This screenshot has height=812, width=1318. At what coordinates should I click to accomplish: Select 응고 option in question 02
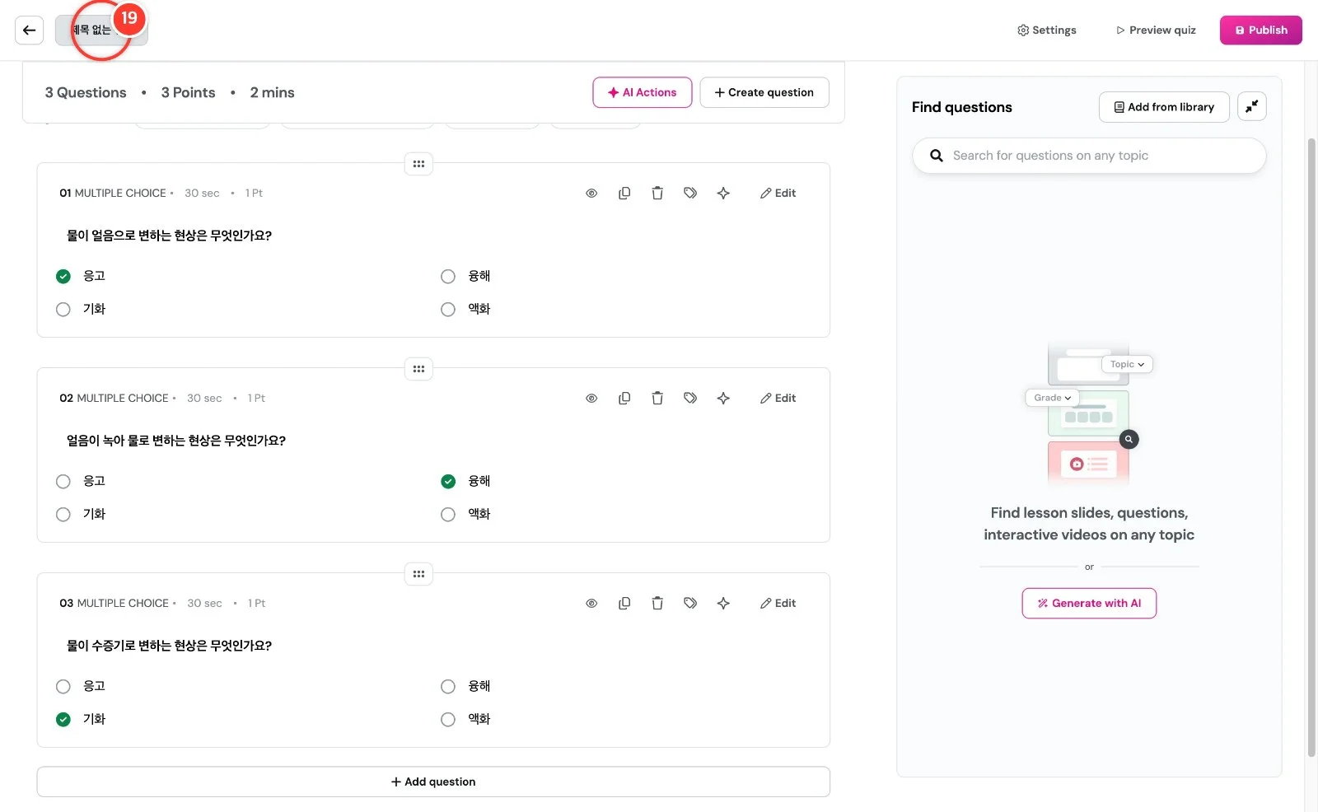(x=63, y=482)
